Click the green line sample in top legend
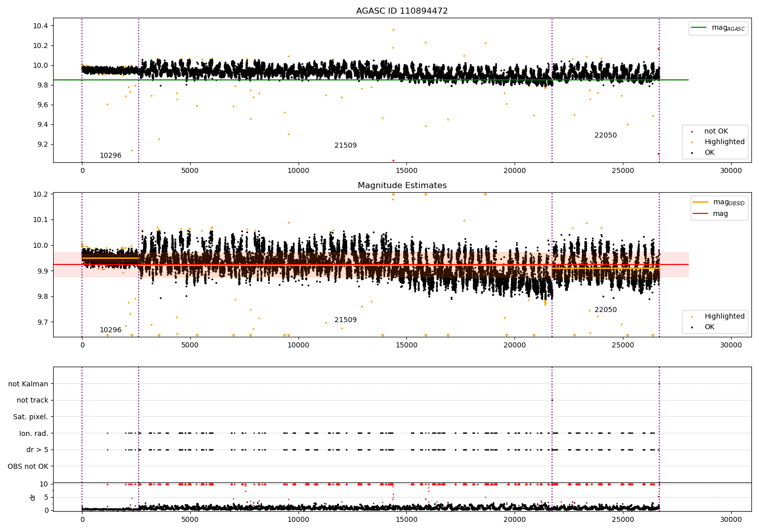Viewport: 759px width, 531px height. (699, 28)
